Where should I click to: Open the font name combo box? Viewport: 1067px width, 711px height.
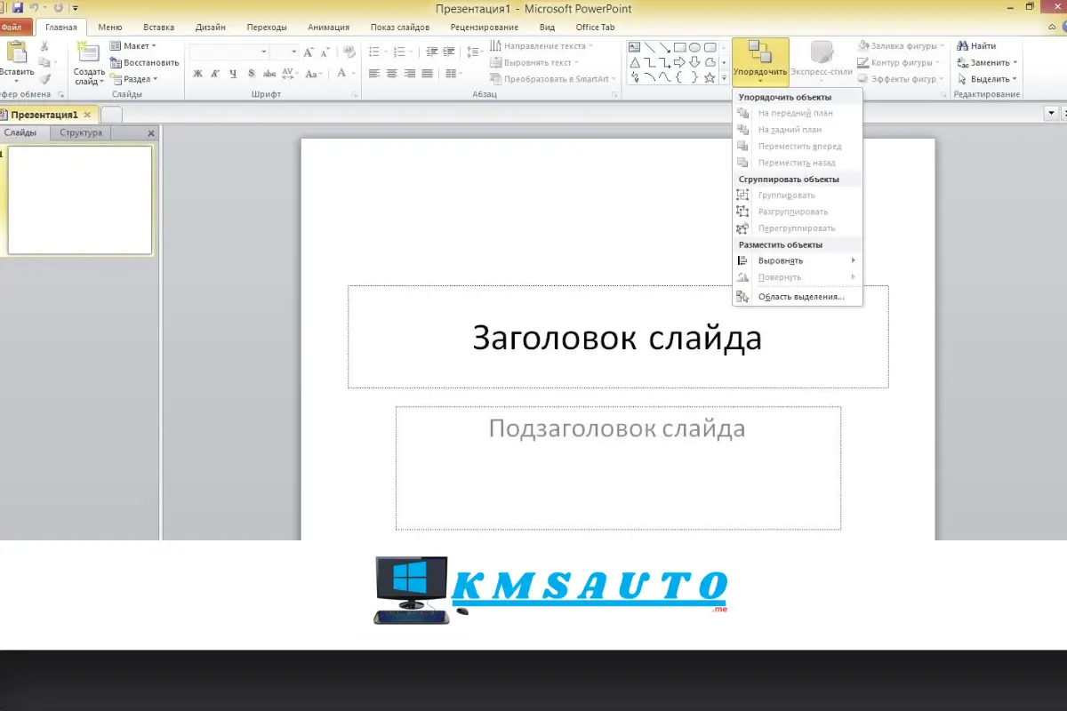[x=227, y=52]
